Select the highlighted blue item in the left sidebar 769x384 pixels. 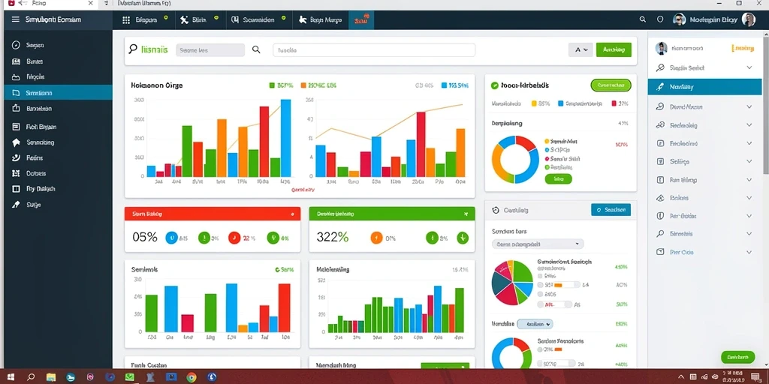59,92
